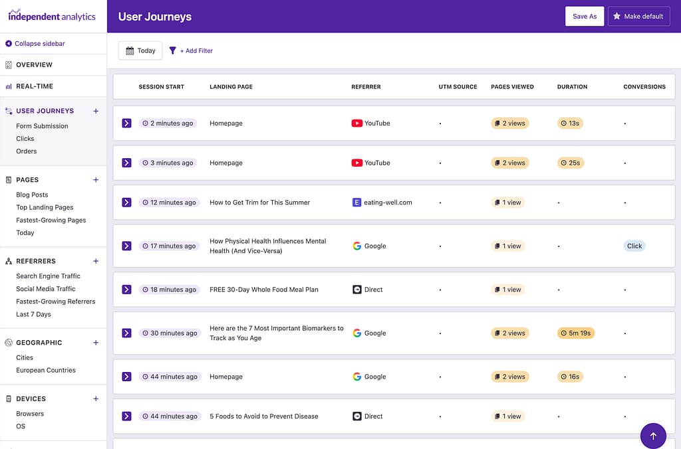Expand the session from 2 minutes ago
Image resolution: width=681 pixels, height=449 pixels.
pyautogui.click(x=127, y=124)
